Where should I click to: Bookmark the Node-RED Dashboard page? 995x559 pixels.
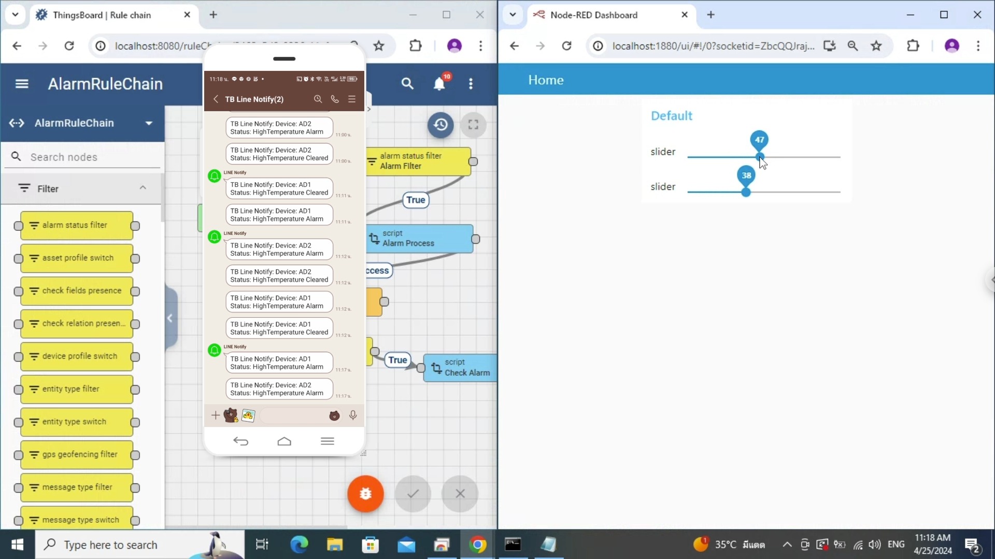click(x=876, y=46)
